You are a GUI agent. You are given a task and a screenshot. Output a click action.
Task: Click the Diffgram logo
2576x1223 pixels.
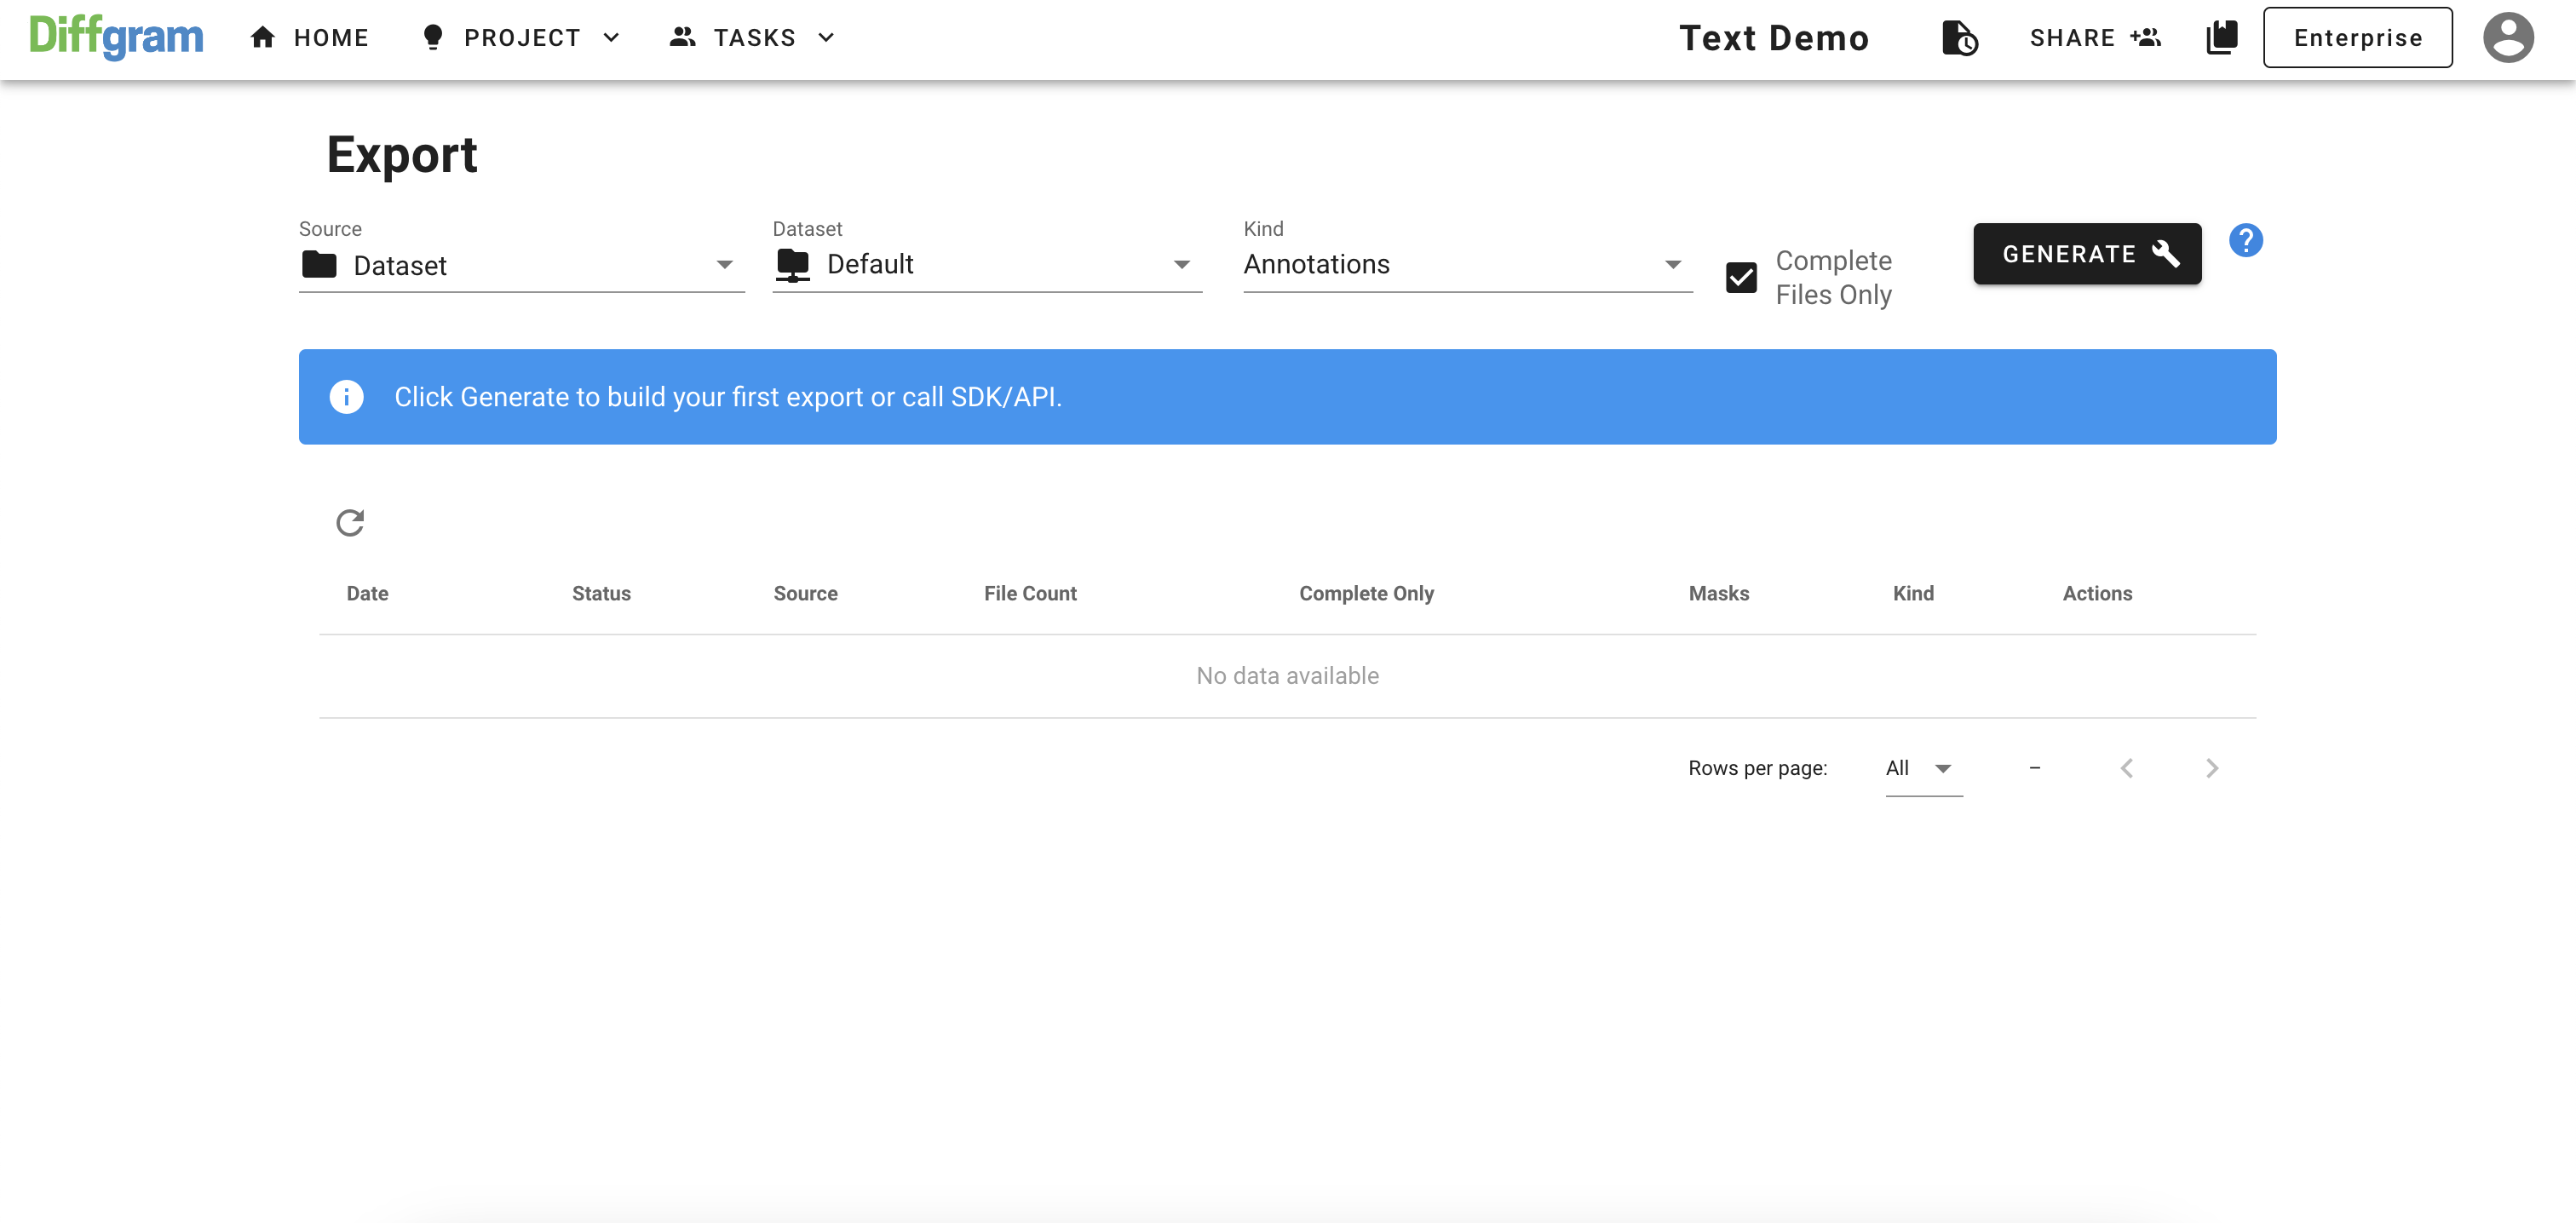[x=116, y=38]
